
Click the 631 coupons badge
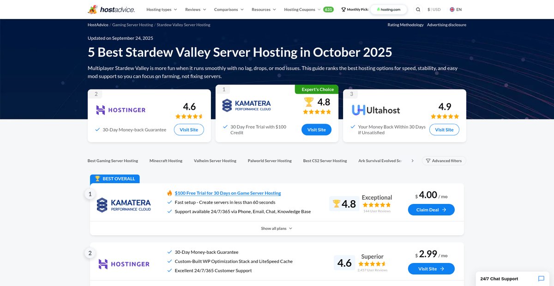328,9
